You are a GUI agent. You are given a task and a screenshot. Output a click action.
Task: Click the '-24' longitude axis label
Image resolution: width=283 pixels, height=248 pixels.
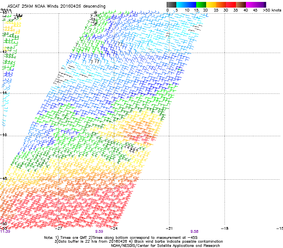click(x=114, y=229)
